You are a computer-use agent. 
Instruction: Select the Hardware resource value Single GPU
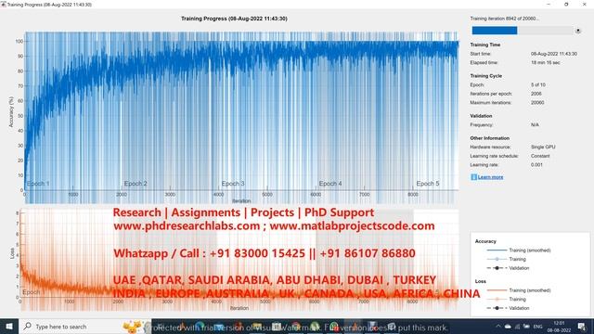point(543,147)
